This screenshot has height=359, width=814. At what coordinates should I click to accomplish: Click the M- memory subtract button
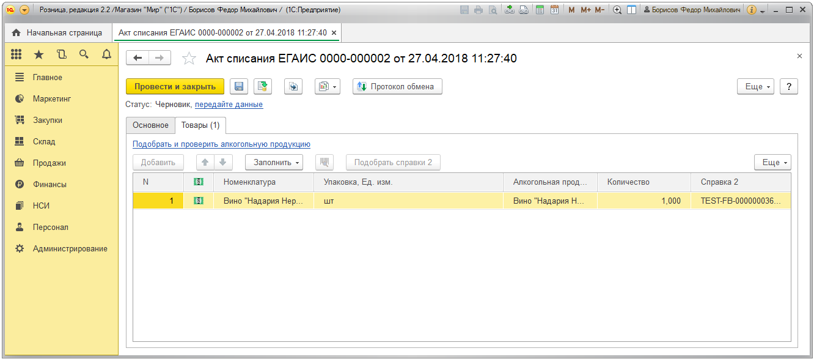600,10
